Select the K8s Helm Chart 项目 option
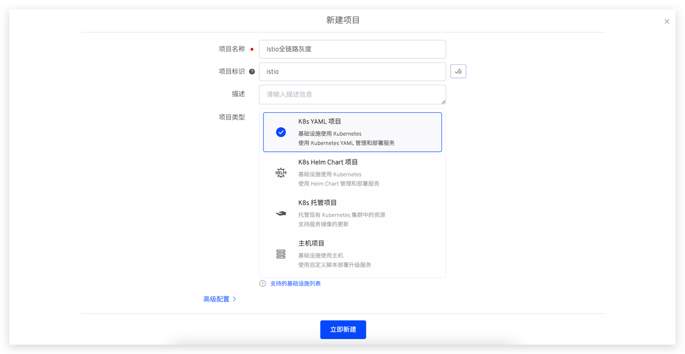Screen dimensions: 685x354 point(352,172)
